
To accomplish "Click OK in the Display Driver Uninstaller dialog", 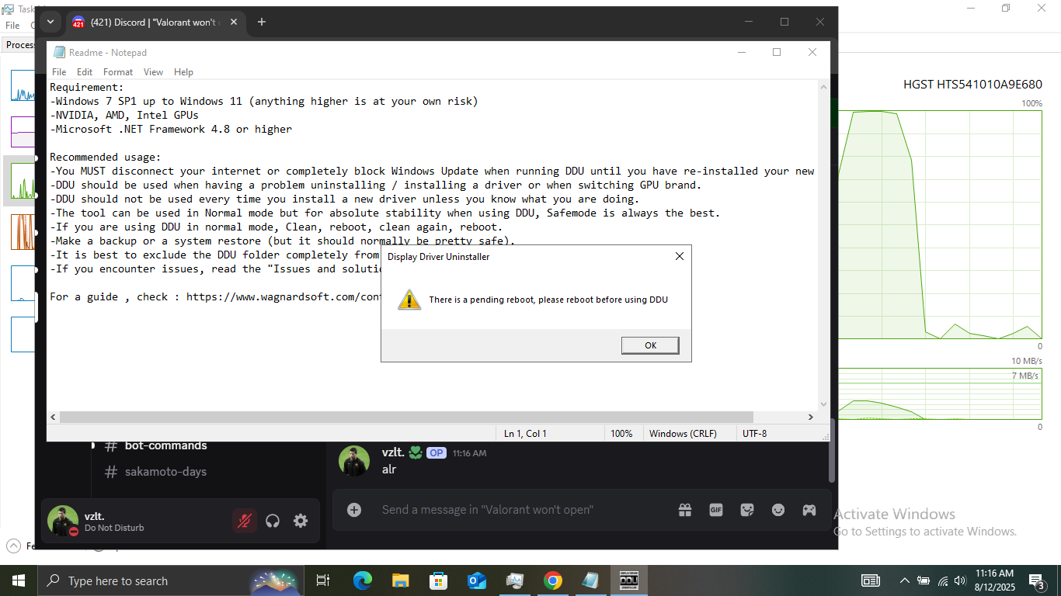I will pos(650,345).
